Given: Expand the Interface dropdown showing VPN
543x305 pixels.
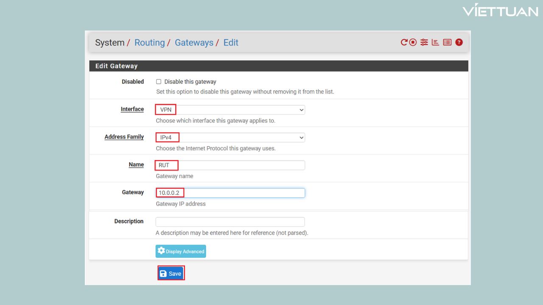Looking at the screenshot, I should click(x=230, y=110).
